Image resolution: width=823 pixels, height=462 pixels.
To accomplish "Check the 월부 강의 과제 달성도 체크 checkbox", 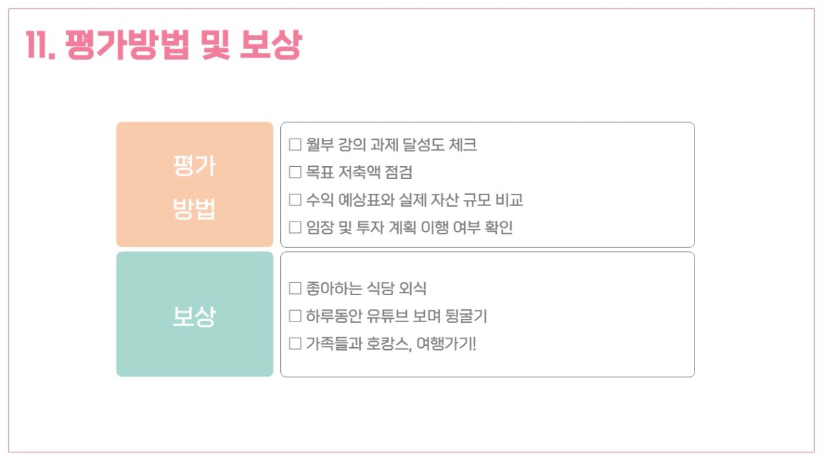I will pyautogui.click(x=294, y=145).
